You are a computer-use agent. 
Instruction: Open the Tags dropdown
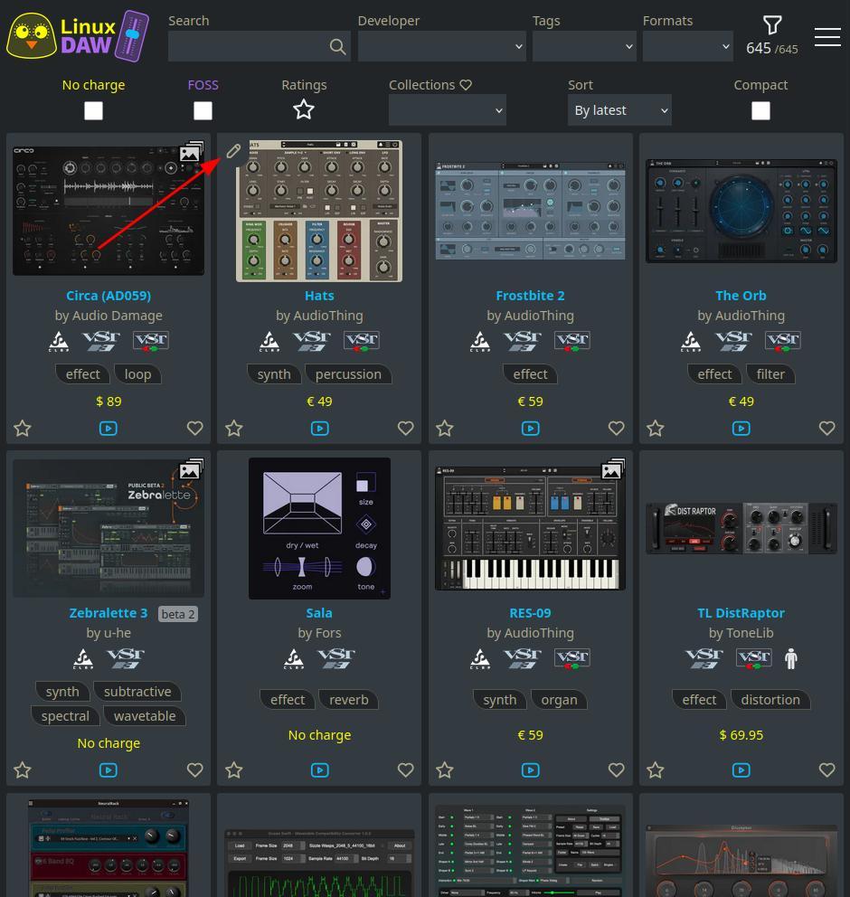point(584,46)
